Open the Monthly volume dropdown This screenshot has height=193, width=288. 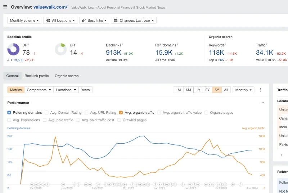tap(24, 21)
